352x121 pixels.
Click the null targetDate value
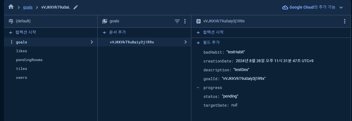[234, 105]
